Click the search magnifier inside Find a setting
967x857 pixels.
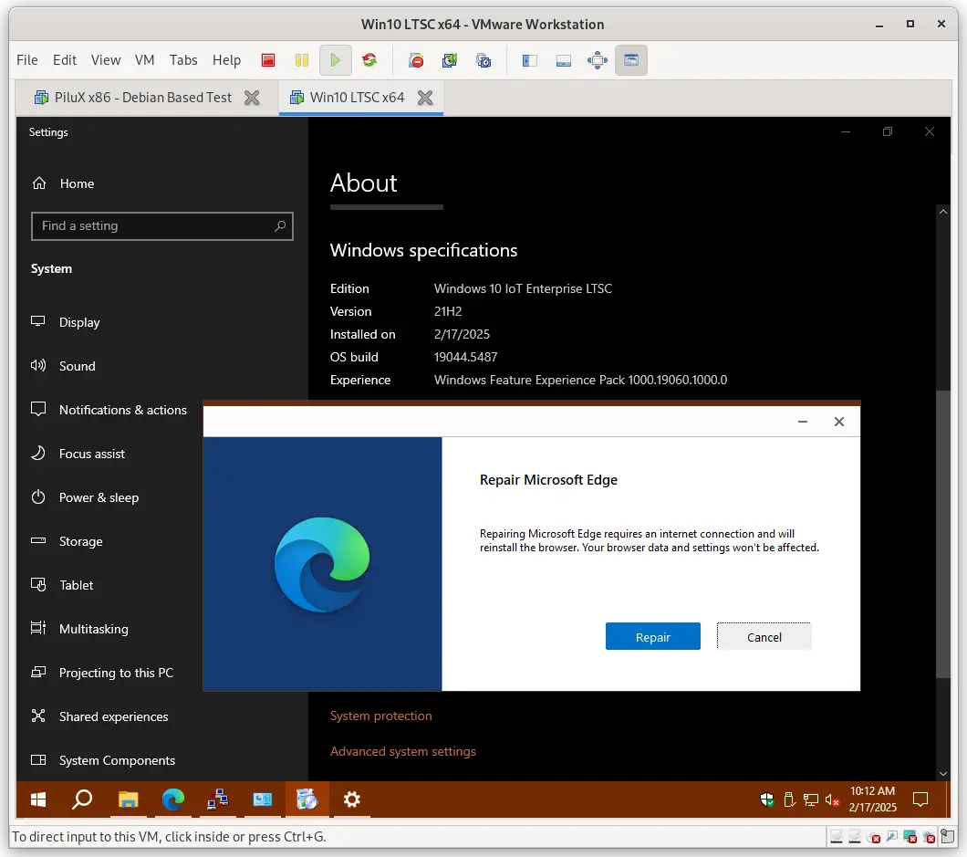pyautogui.click(x=280, y=225)
